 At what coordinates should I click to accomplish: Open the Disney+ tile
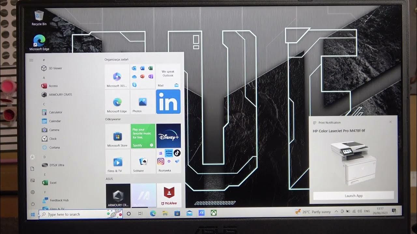coord(168,136)
